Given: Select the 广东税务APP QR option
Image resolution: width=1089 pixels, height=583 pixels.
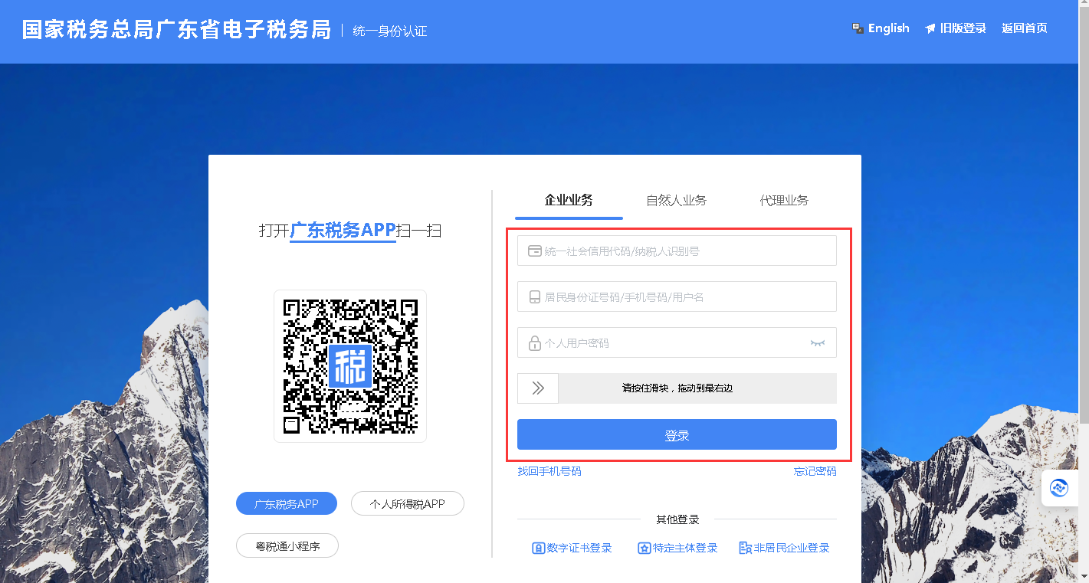Looking at the screenshot, I should (x=286, y=503).
